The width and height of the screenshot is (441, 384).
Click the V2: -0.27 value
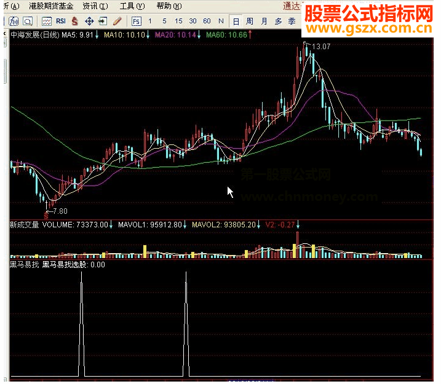(x=280, y=225)
